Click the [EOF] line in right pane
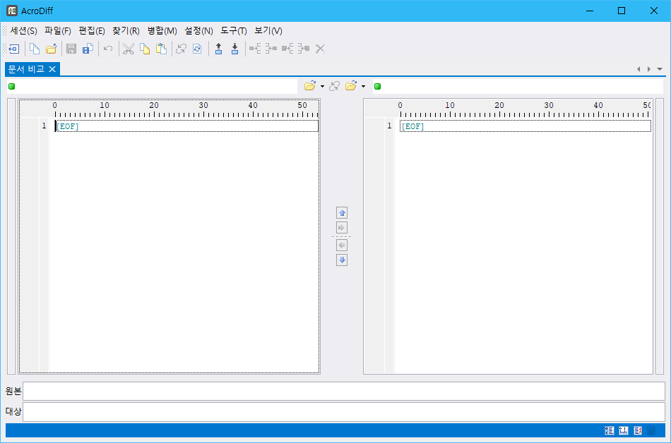 click(x=525, y=126)
